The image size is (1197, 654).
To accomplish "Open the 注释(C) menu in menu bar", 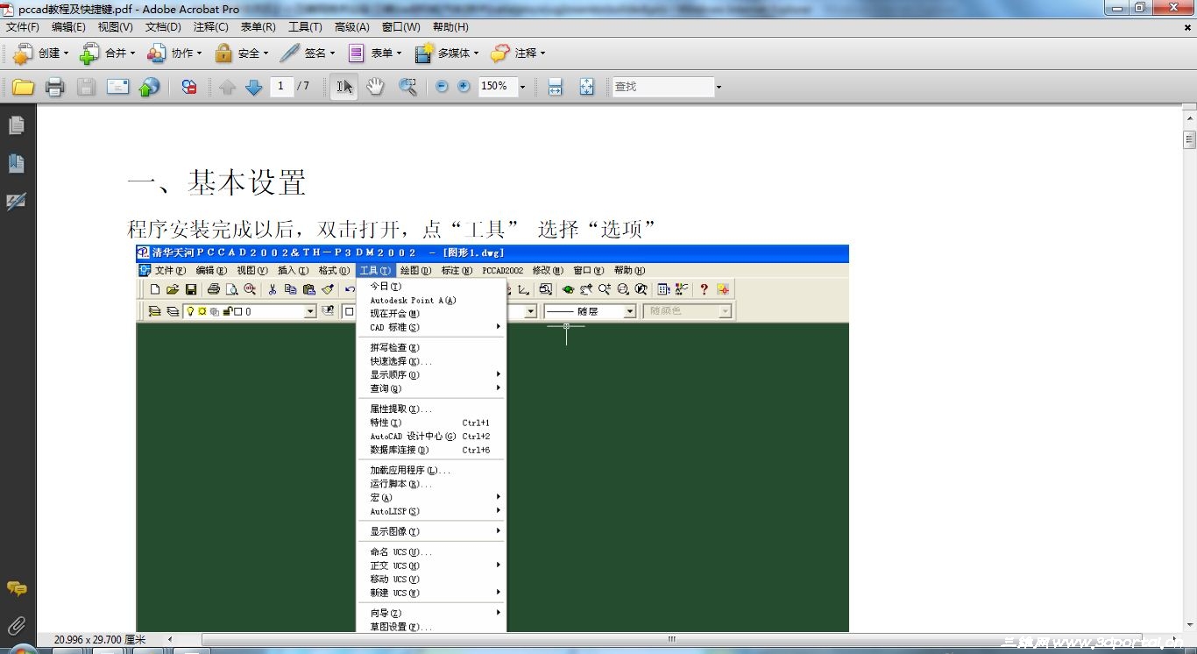I will pyautogui.click(x=210, y=27).
